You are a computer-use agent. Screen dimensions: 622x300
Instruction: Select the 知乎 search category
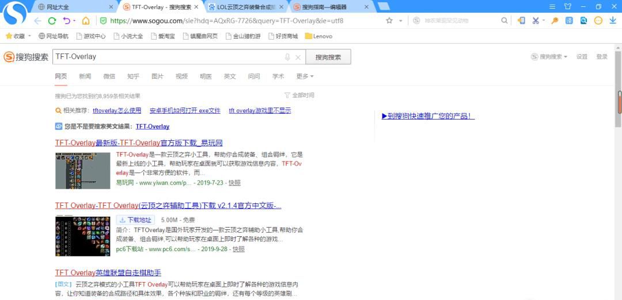coord(133,76)
